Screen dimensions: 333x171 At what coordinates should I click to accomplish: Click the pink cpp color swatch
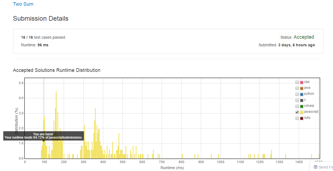point(302,82)
